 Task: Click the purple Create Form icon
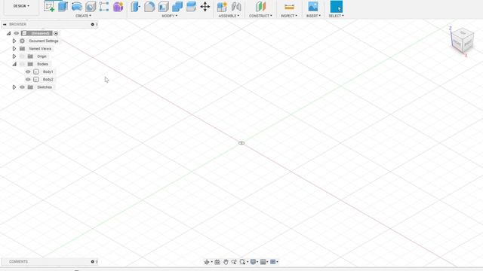click(118, 7)
